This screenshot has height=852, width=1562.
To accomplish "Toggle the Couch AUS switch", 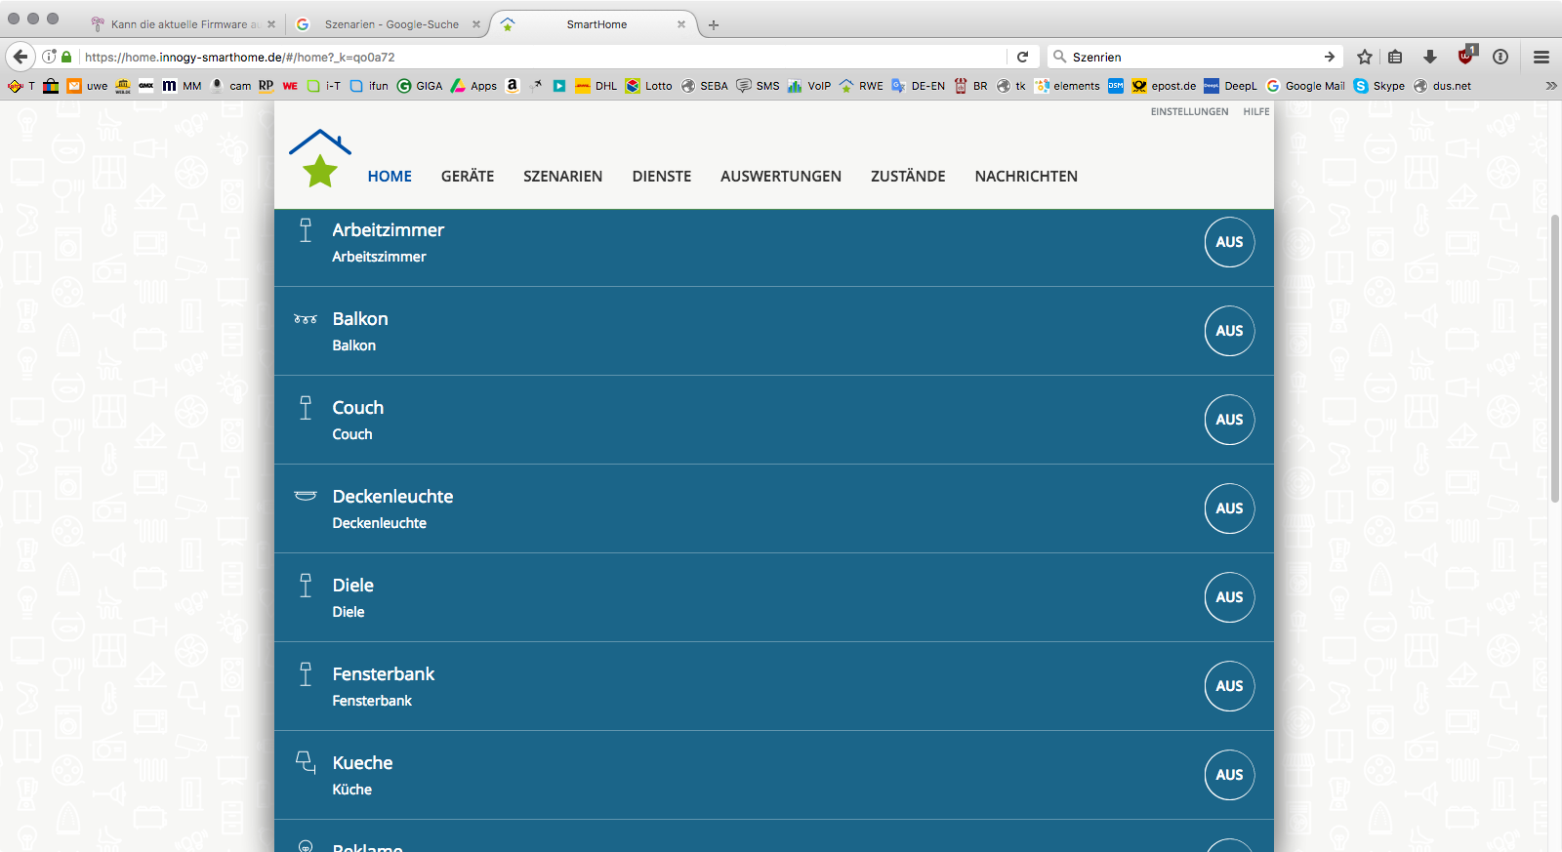I will point(1229,420).
